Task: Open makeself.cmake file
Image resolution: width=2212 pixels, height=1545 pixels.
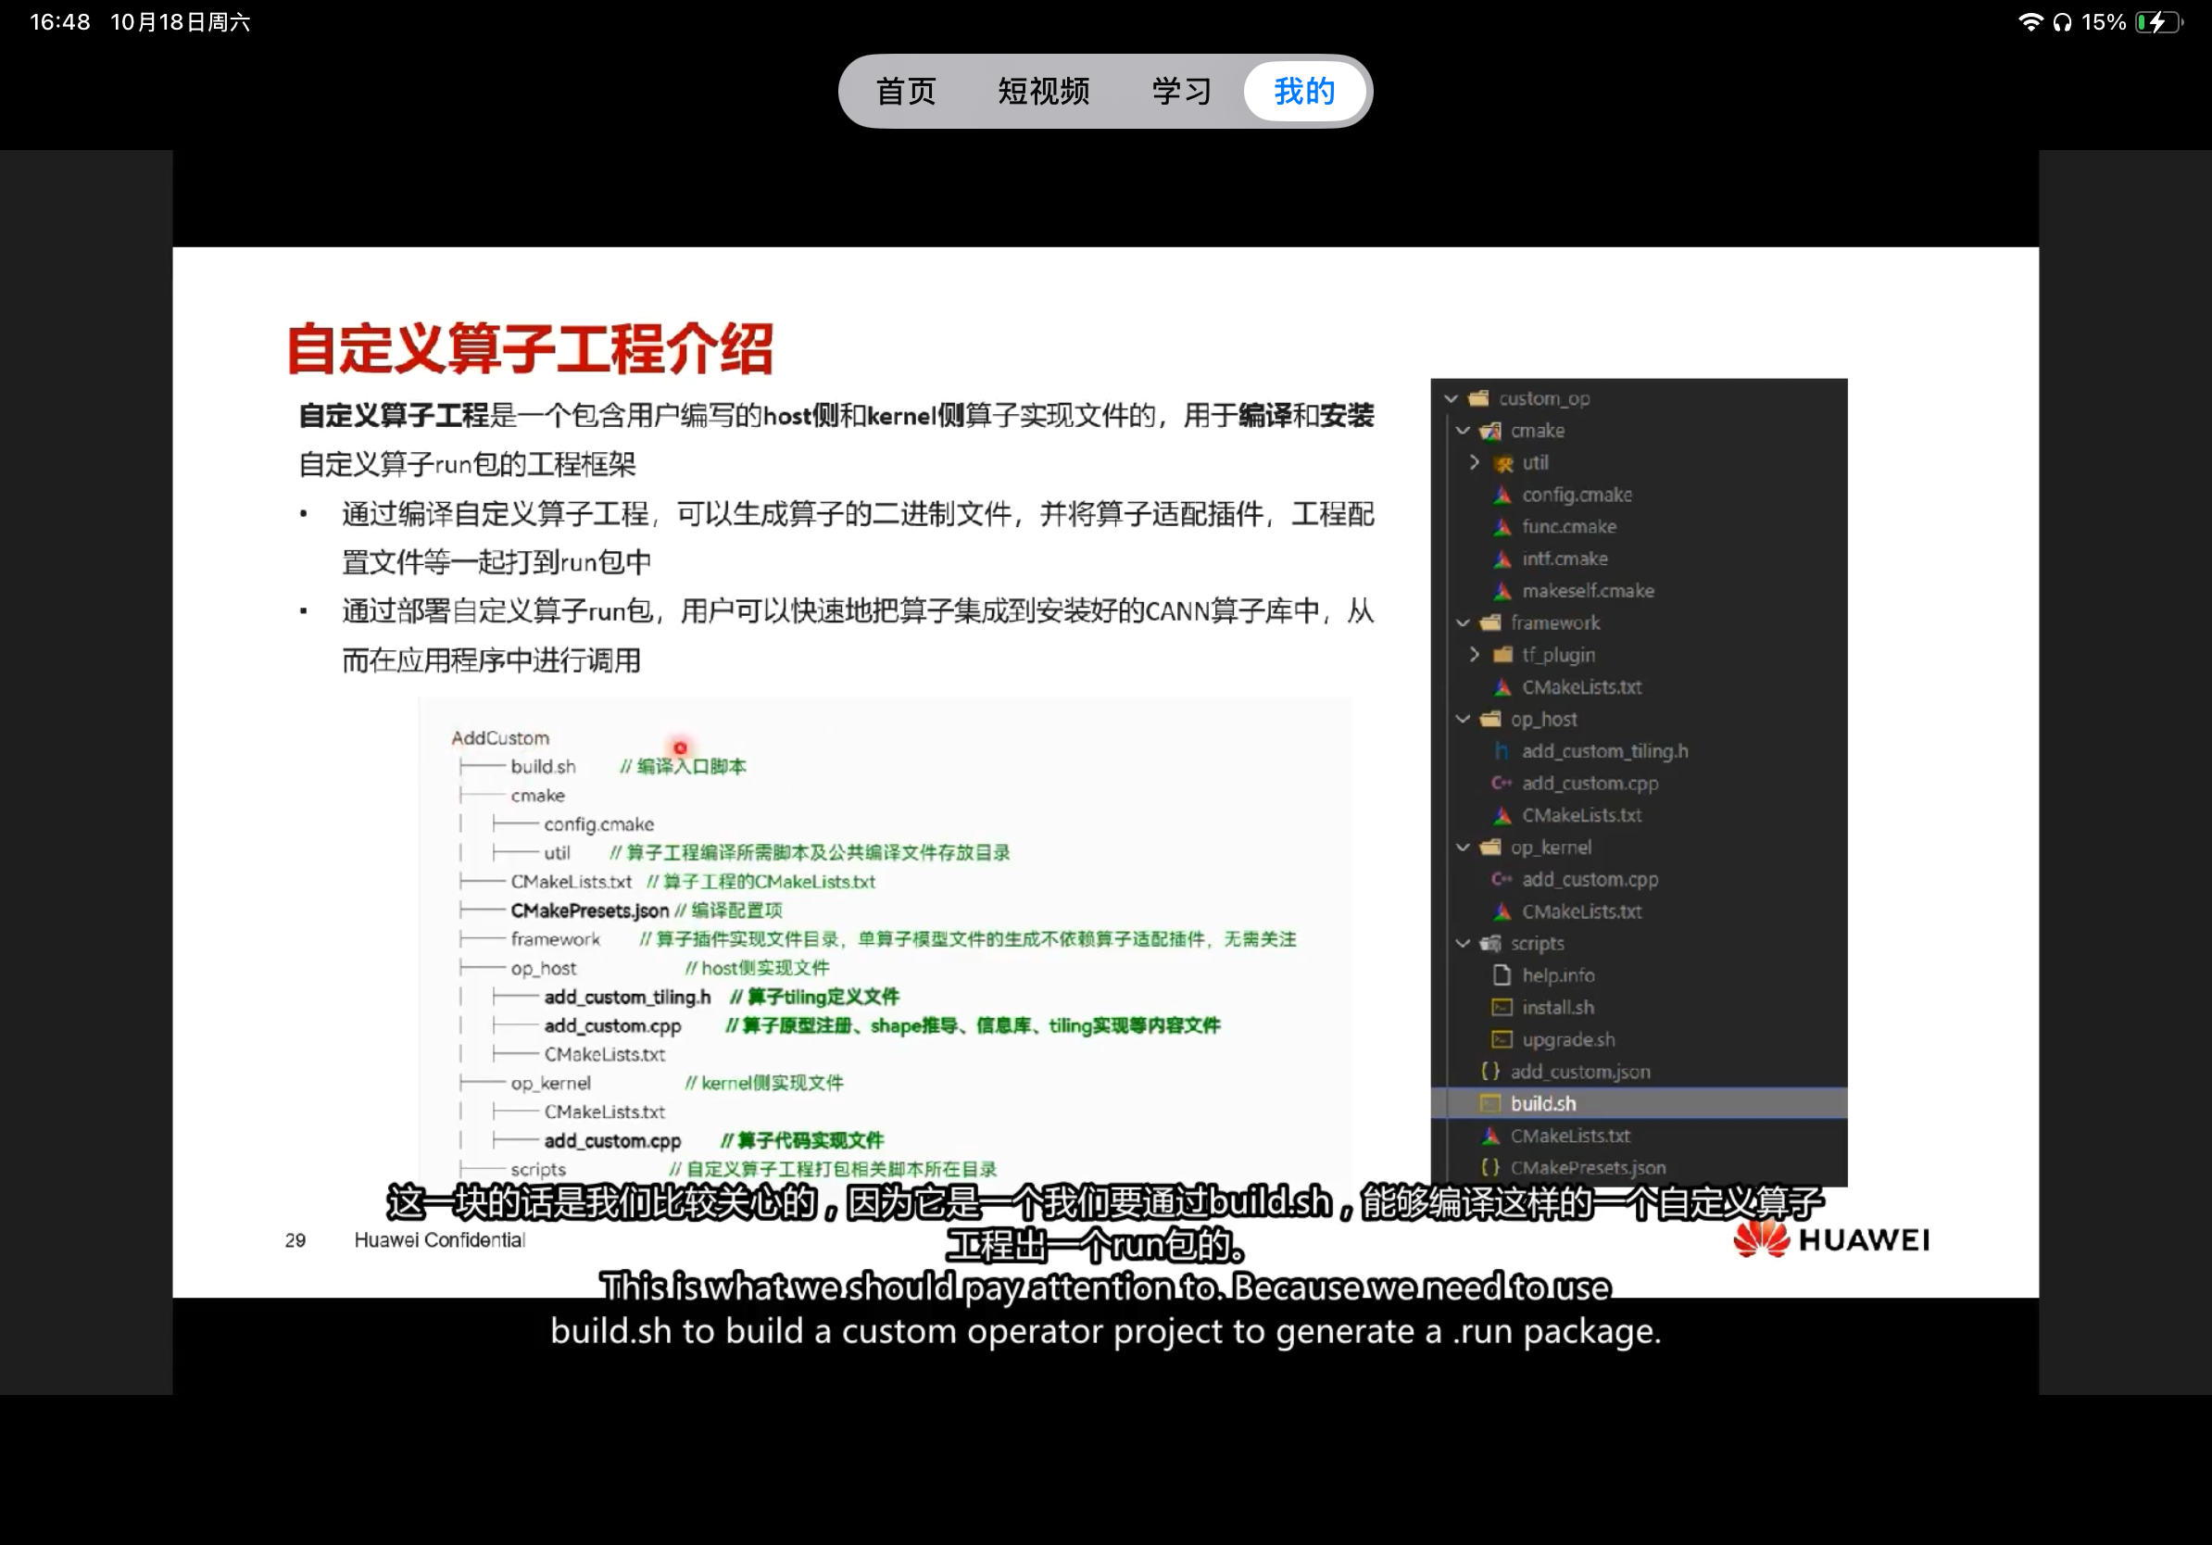Action: [x=1588, y=590]
